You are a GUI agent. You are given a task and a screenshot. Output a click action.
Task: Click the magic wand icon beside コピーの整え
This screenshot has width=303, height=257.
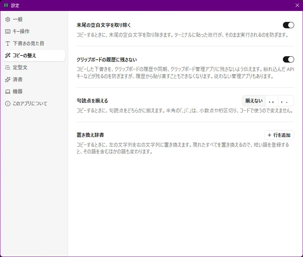click(x=8, y=56)
